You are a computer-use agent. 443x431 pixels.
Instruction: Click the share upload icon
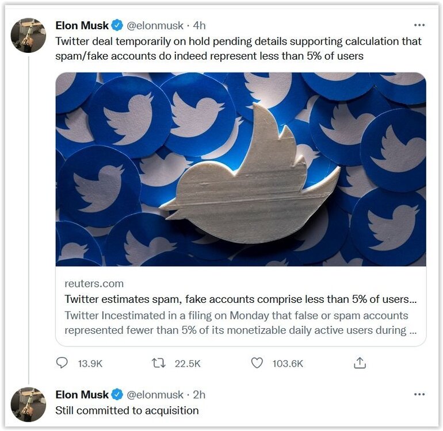(x=360, y=363)
